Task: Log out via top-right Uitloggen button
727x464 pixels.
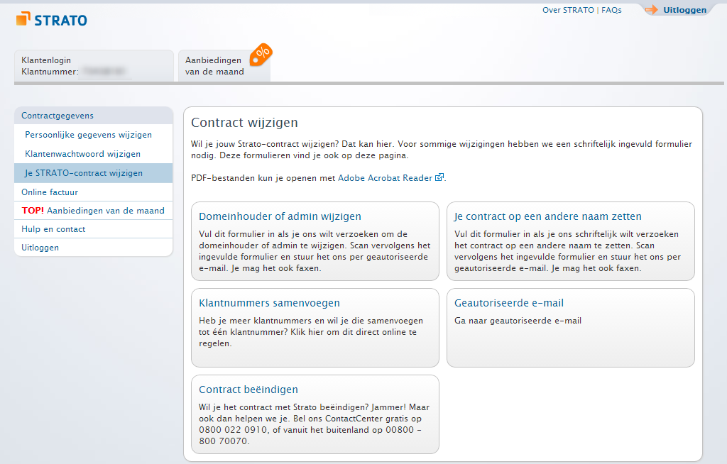Action: (684, 10)
